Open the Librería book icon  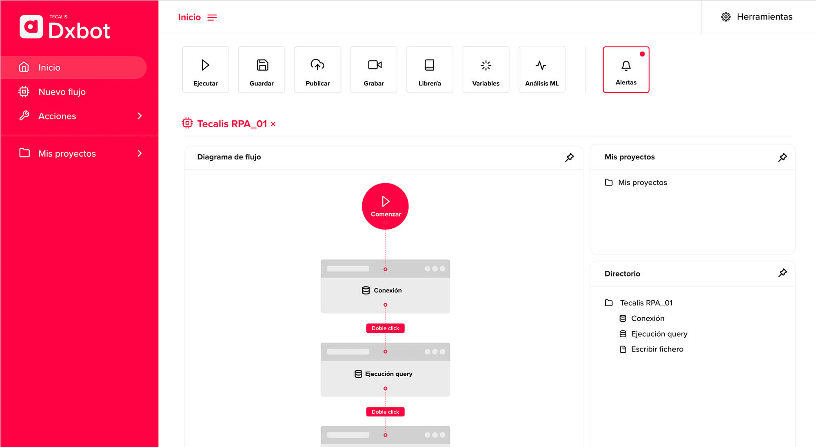(x=429, y=65)
